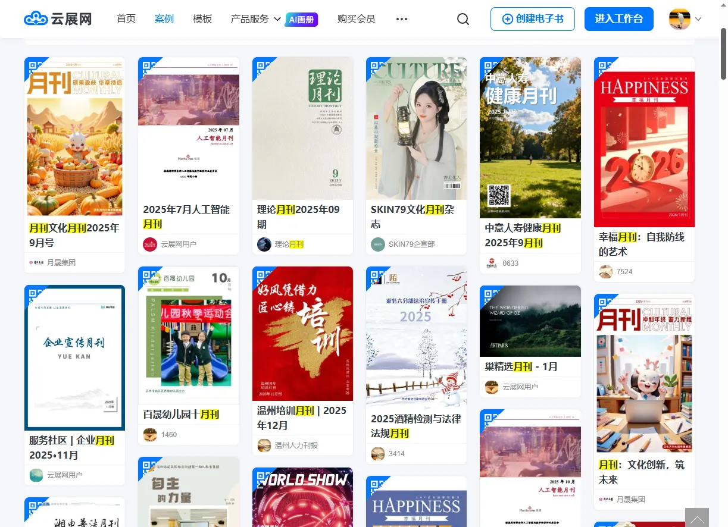
Task: Click the QR corner badge on 月刊文化月刊 cover
Action: tap(32, 65)
